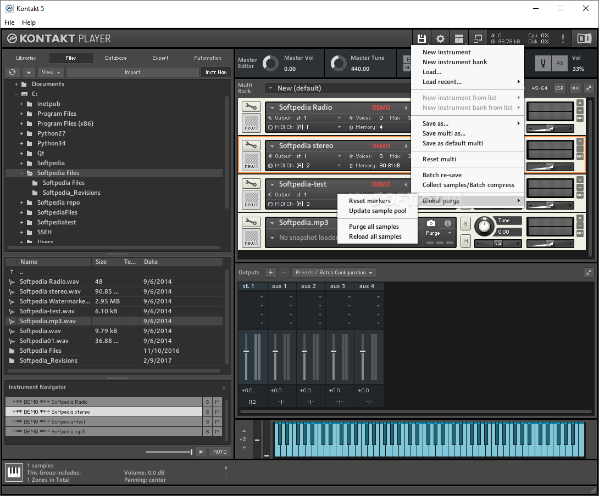Click the info icon on Softpedia.mp3

(x=448, y=223)
